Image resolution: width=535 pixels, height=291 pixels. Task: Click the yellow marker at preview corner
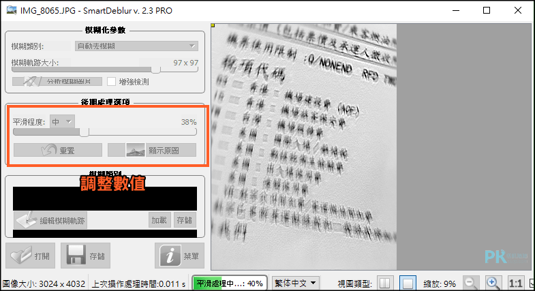point(213,25)
